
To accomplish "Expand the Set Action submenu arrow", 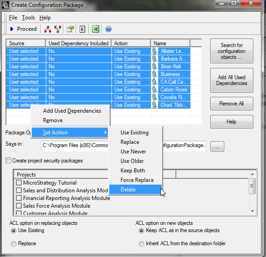I will 105,132.
